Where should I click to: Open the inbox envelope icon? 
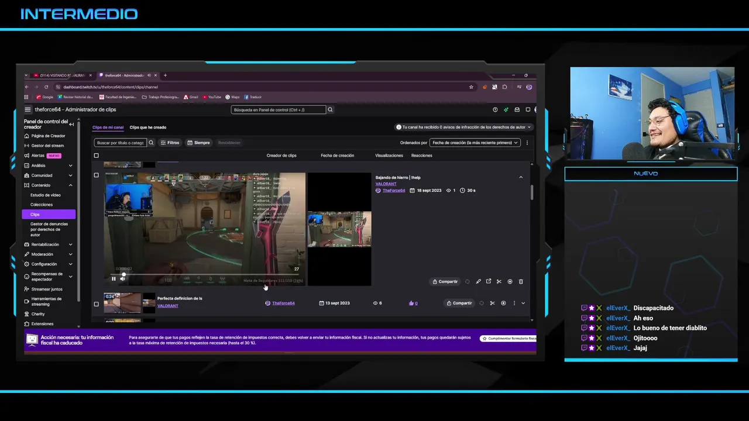(x=517, y=109)
